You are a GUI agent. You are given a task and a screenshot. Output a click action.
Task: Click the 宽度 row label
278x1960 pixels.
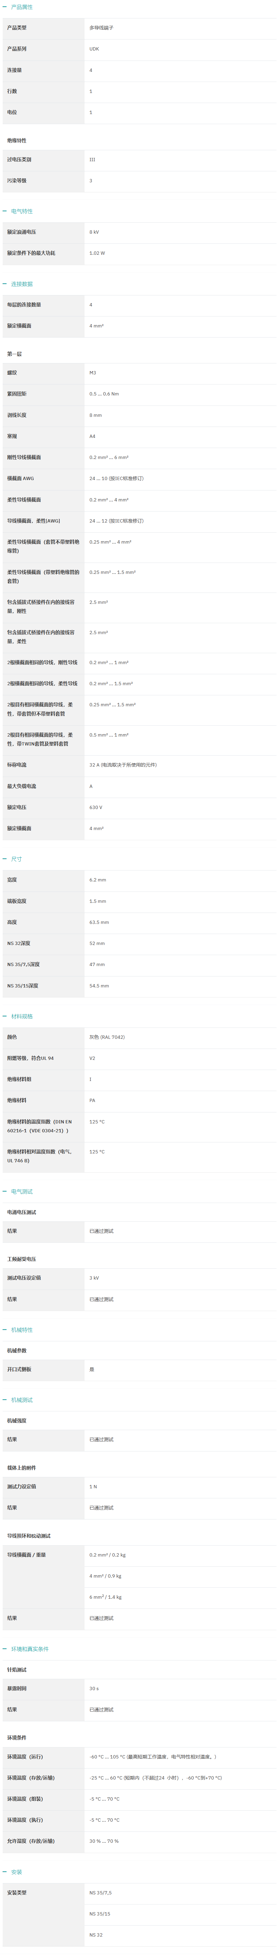pyautogui.click(x=12, y=880)
